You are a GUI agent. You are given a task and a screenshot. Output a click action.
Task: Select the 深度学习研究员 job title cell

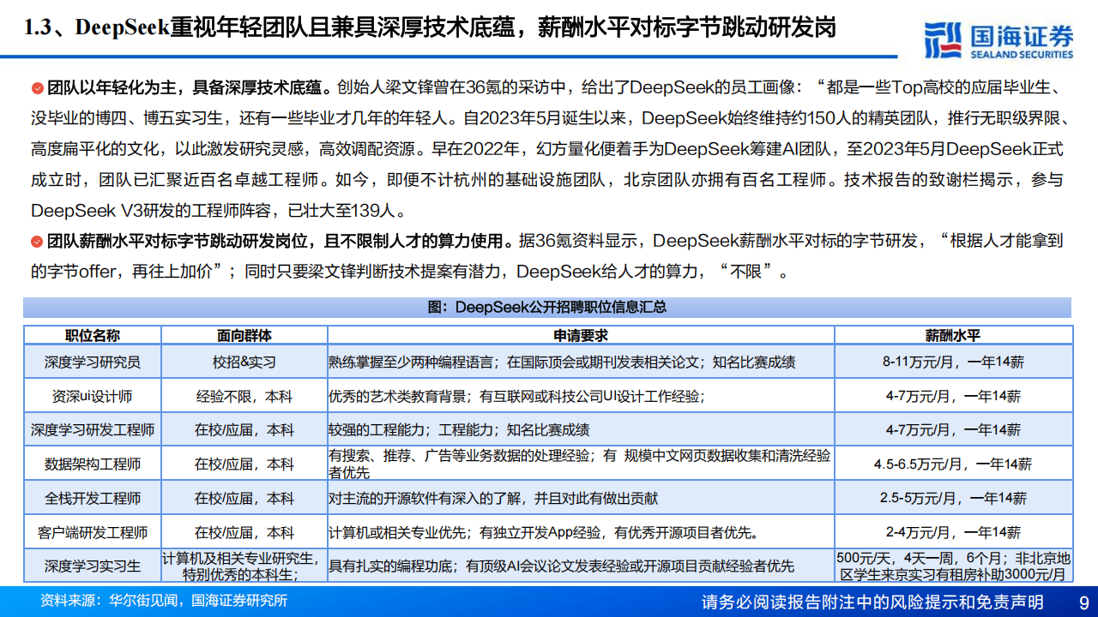pos(93,362)
